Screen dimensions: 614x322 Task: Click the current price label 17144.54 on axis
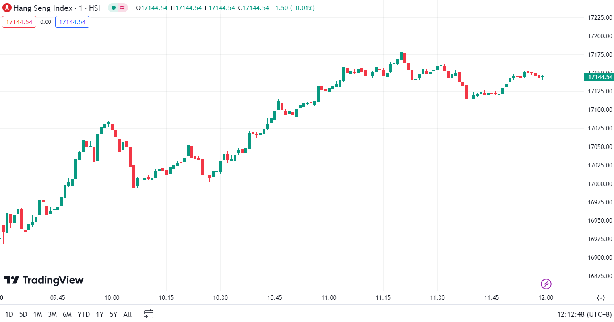tap(600, 77)
